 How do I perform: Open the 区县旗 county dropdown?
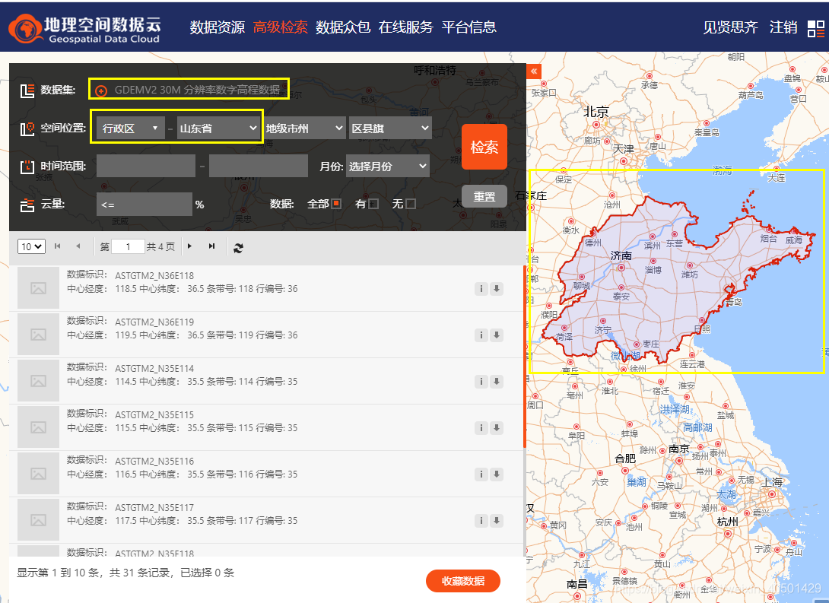[390, 128]
